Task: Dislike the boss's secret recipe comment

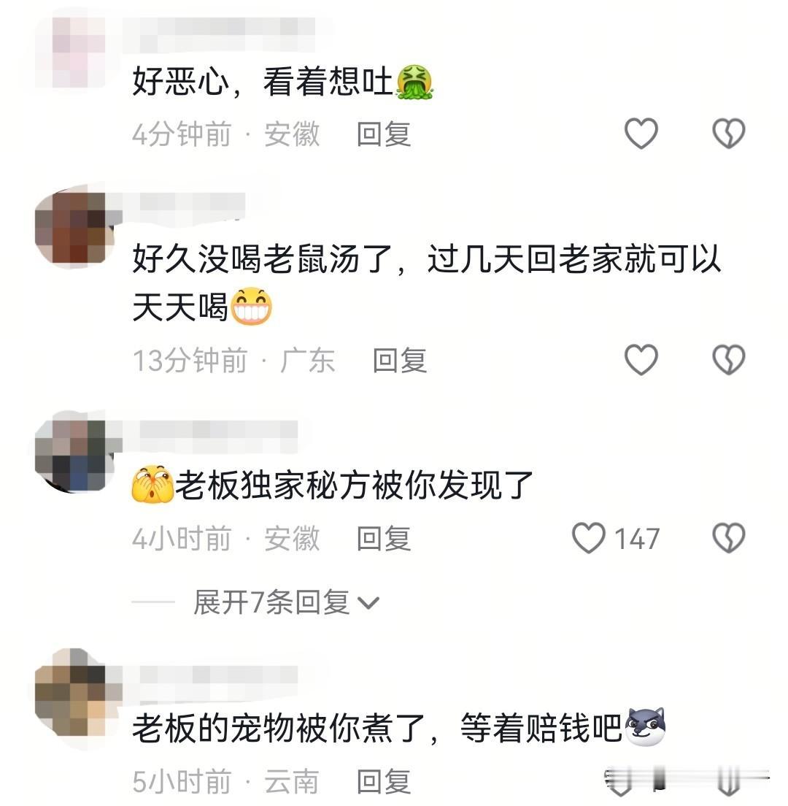Action: point(728,537)
